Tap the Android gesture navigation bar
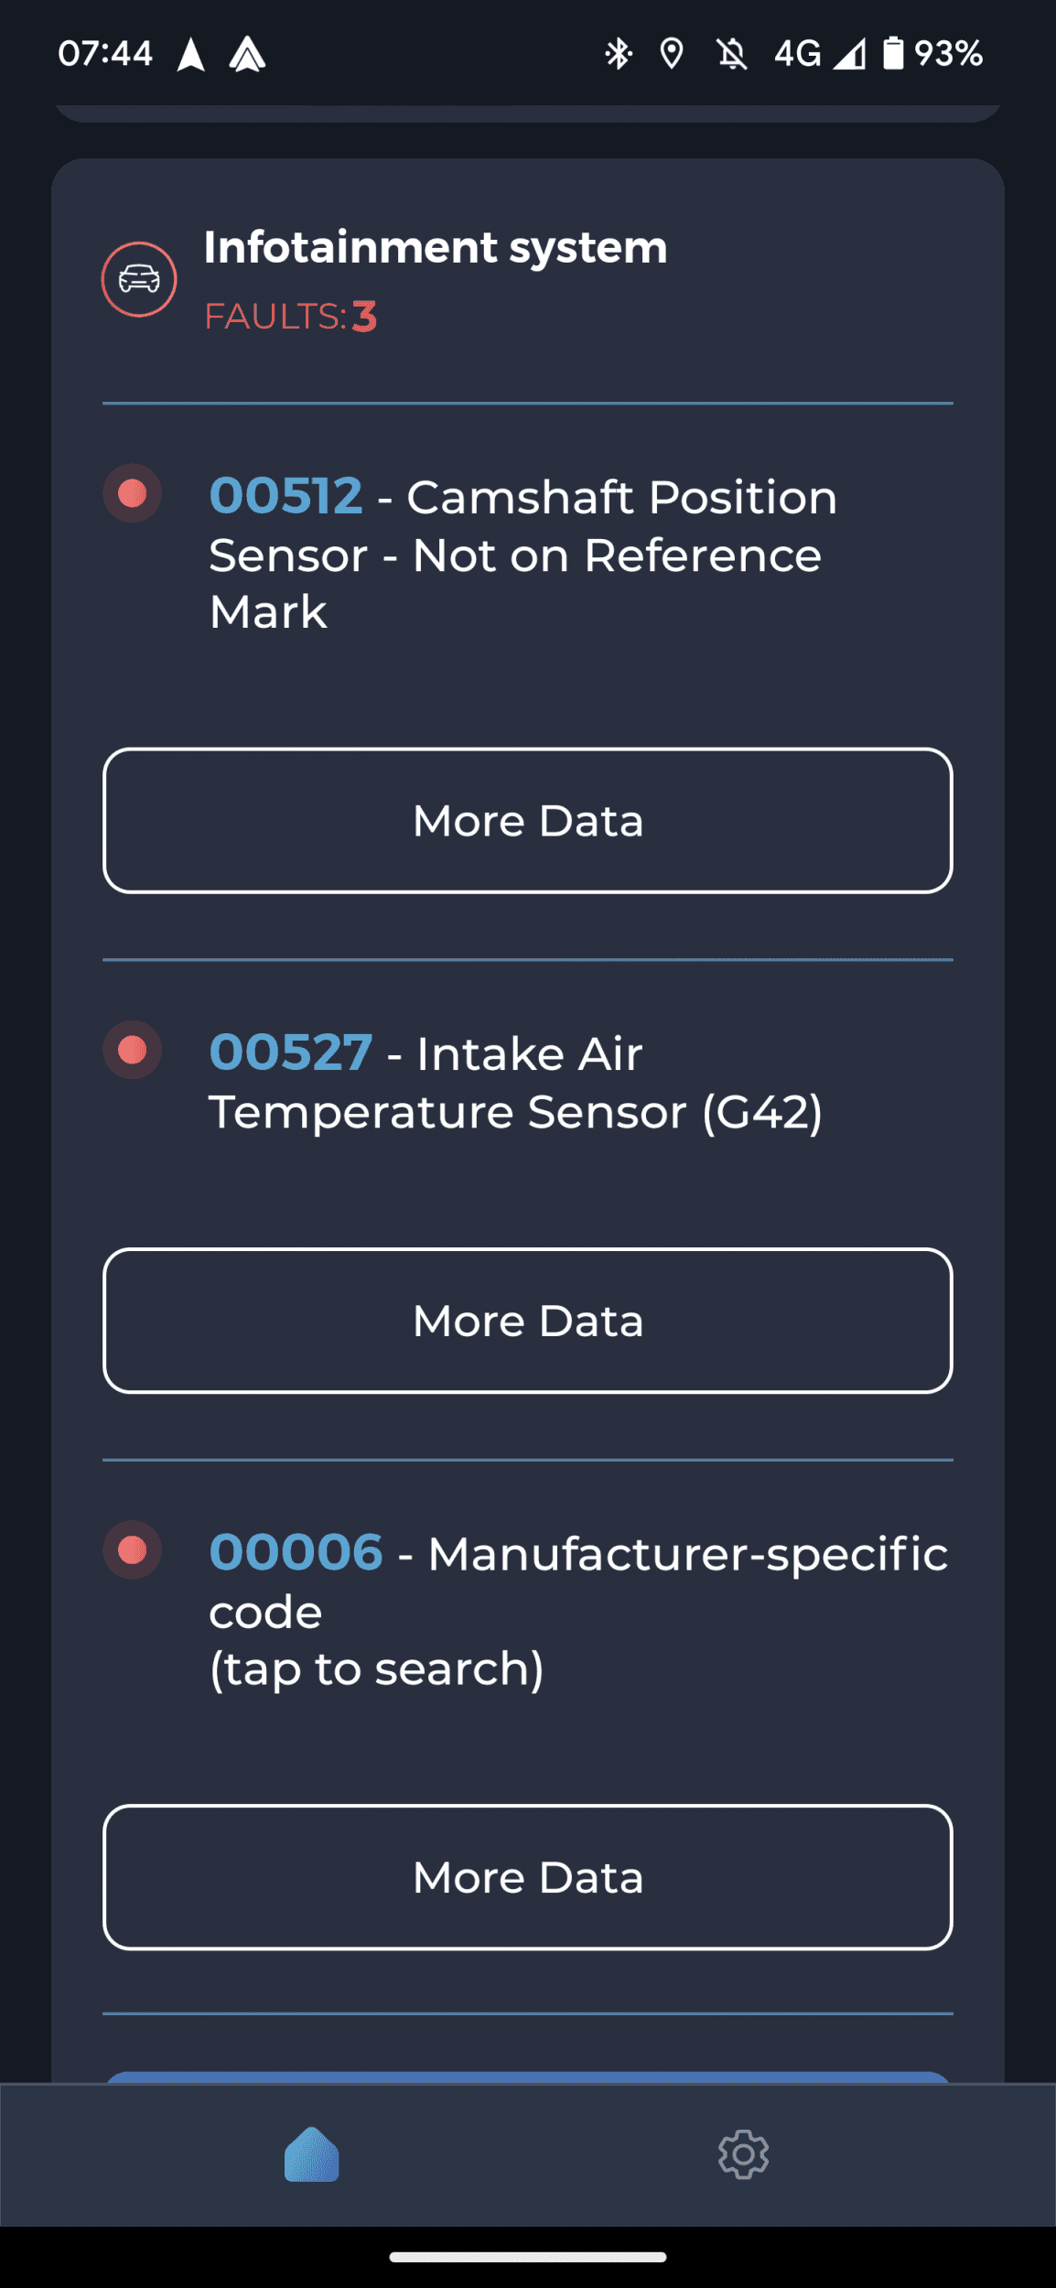Viewport: 1056px width, 2288px height. click(528, 2257)
